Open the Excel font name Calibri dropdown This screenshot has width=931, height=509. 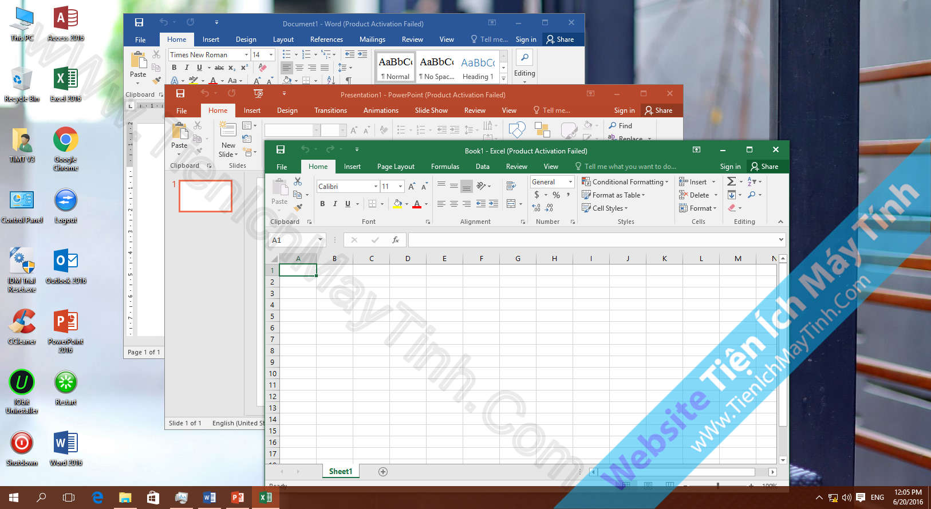[376, 186]
